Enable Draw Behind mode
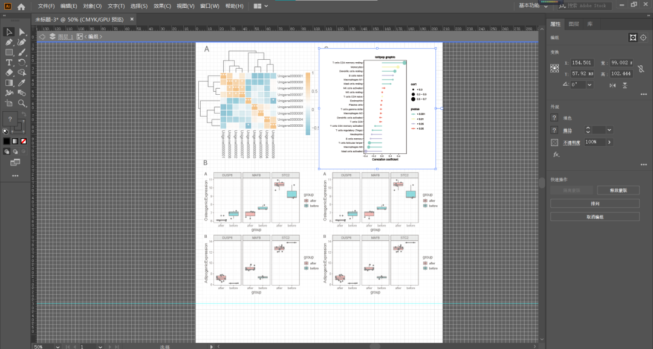Viewport: 653px width, 349px height. [15, 152]
